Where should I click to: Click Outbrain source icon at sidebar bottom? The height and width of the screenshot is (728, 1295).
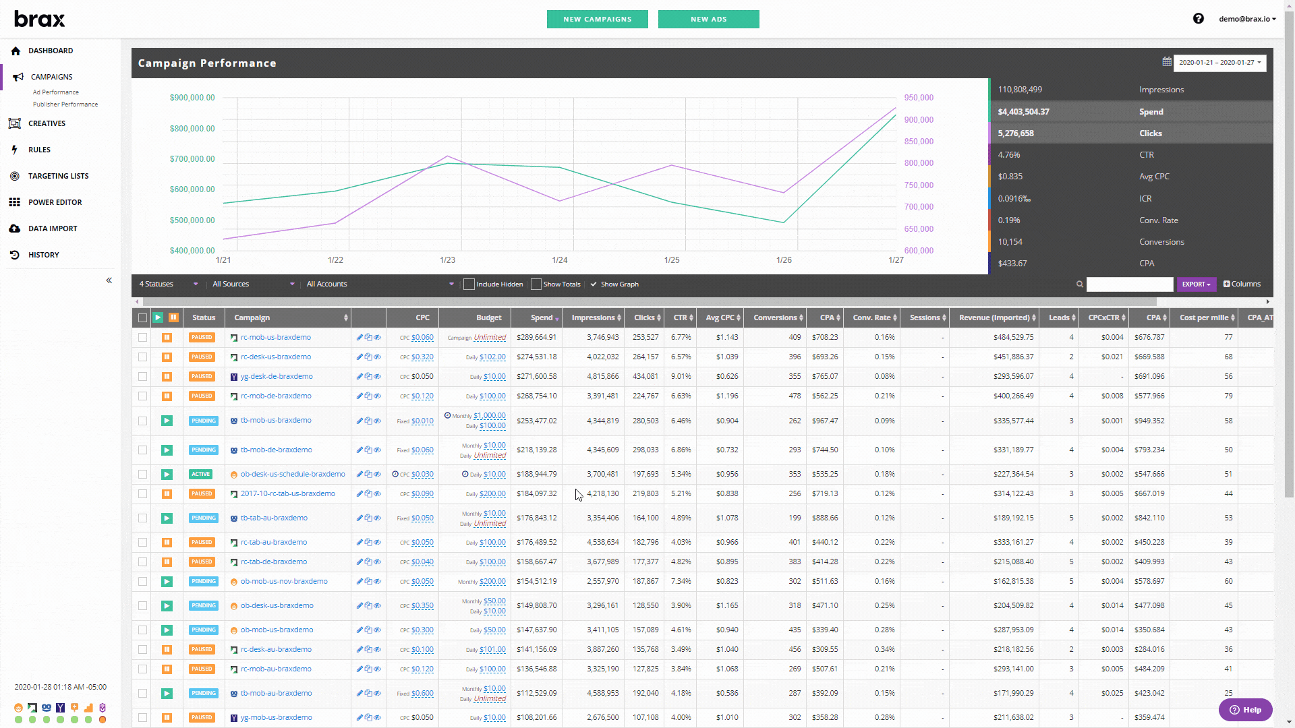(18, 708)
